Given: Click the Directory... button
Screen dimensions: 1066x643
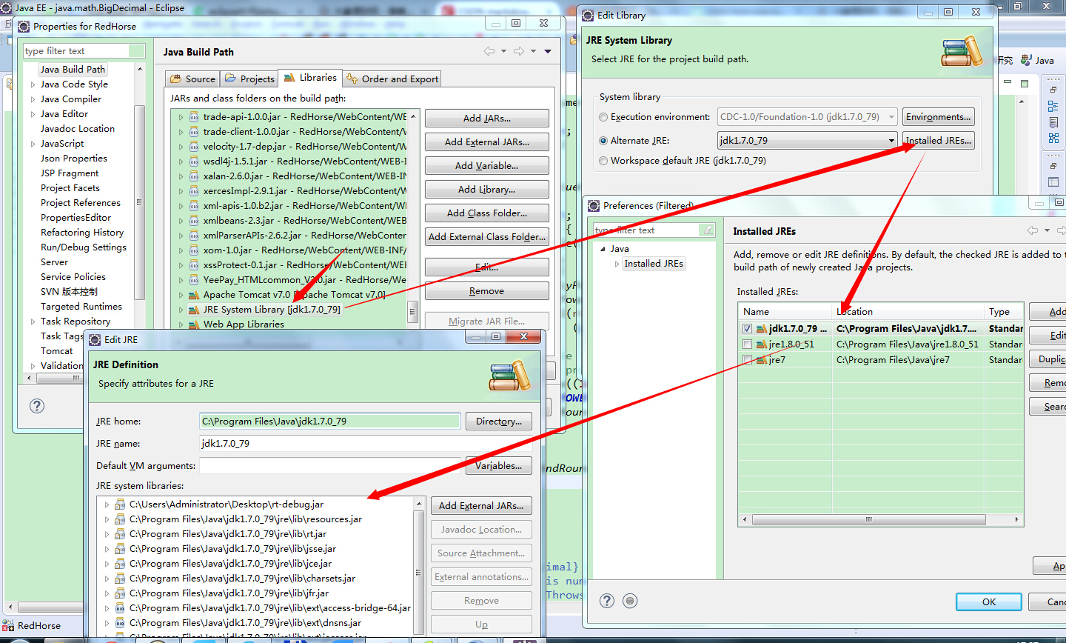Looking at the screenshot, I should click(x=499, y=422).
